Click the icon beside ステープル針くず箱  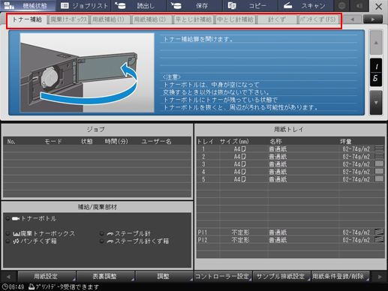tap(110, 241)
